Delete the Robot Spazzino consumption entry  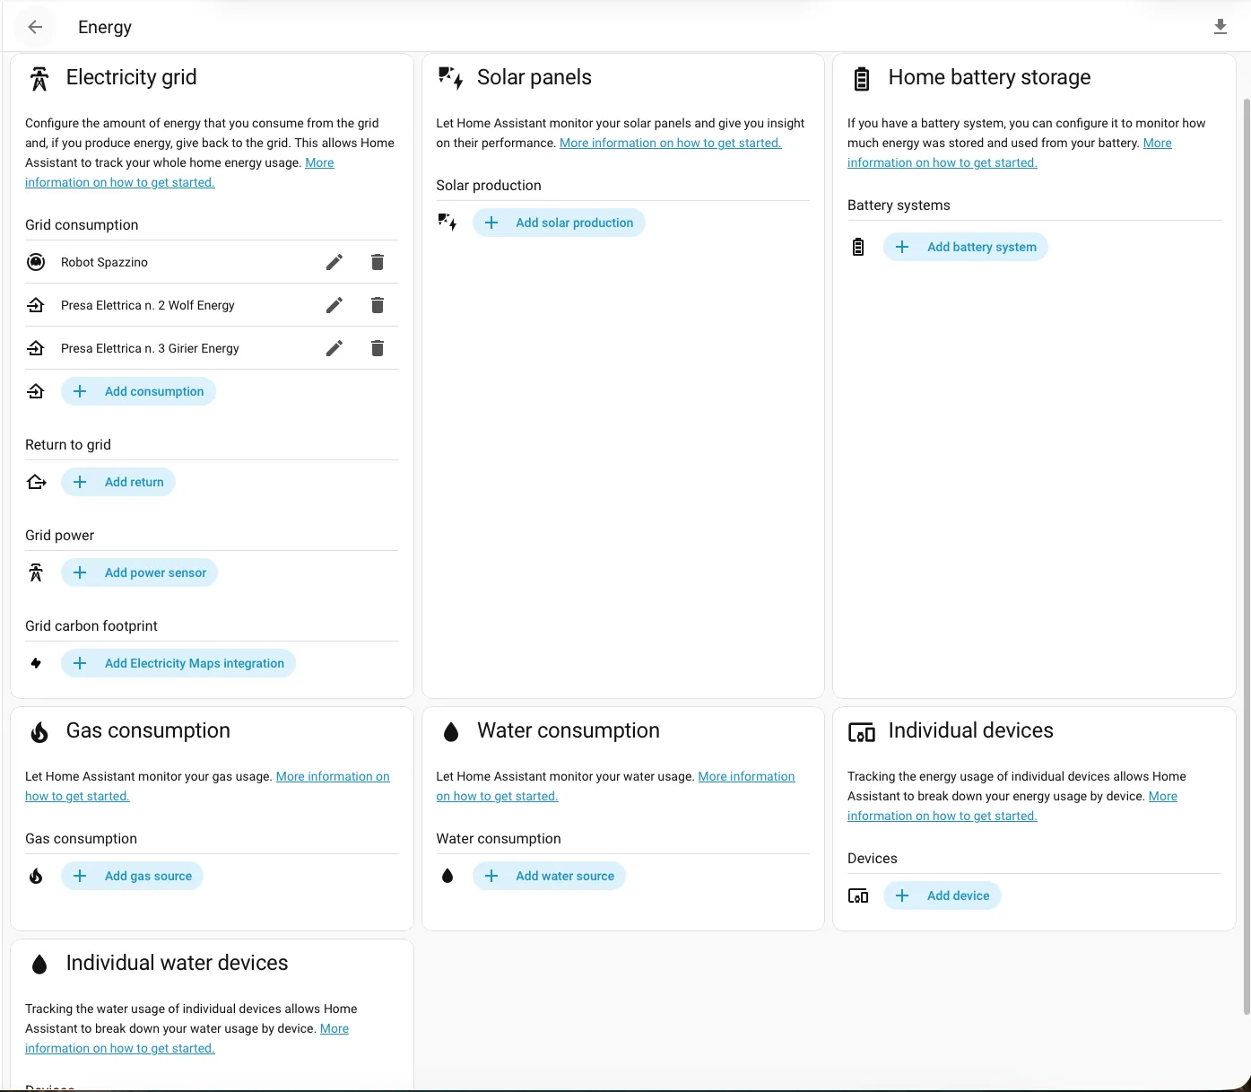(378, 262)
